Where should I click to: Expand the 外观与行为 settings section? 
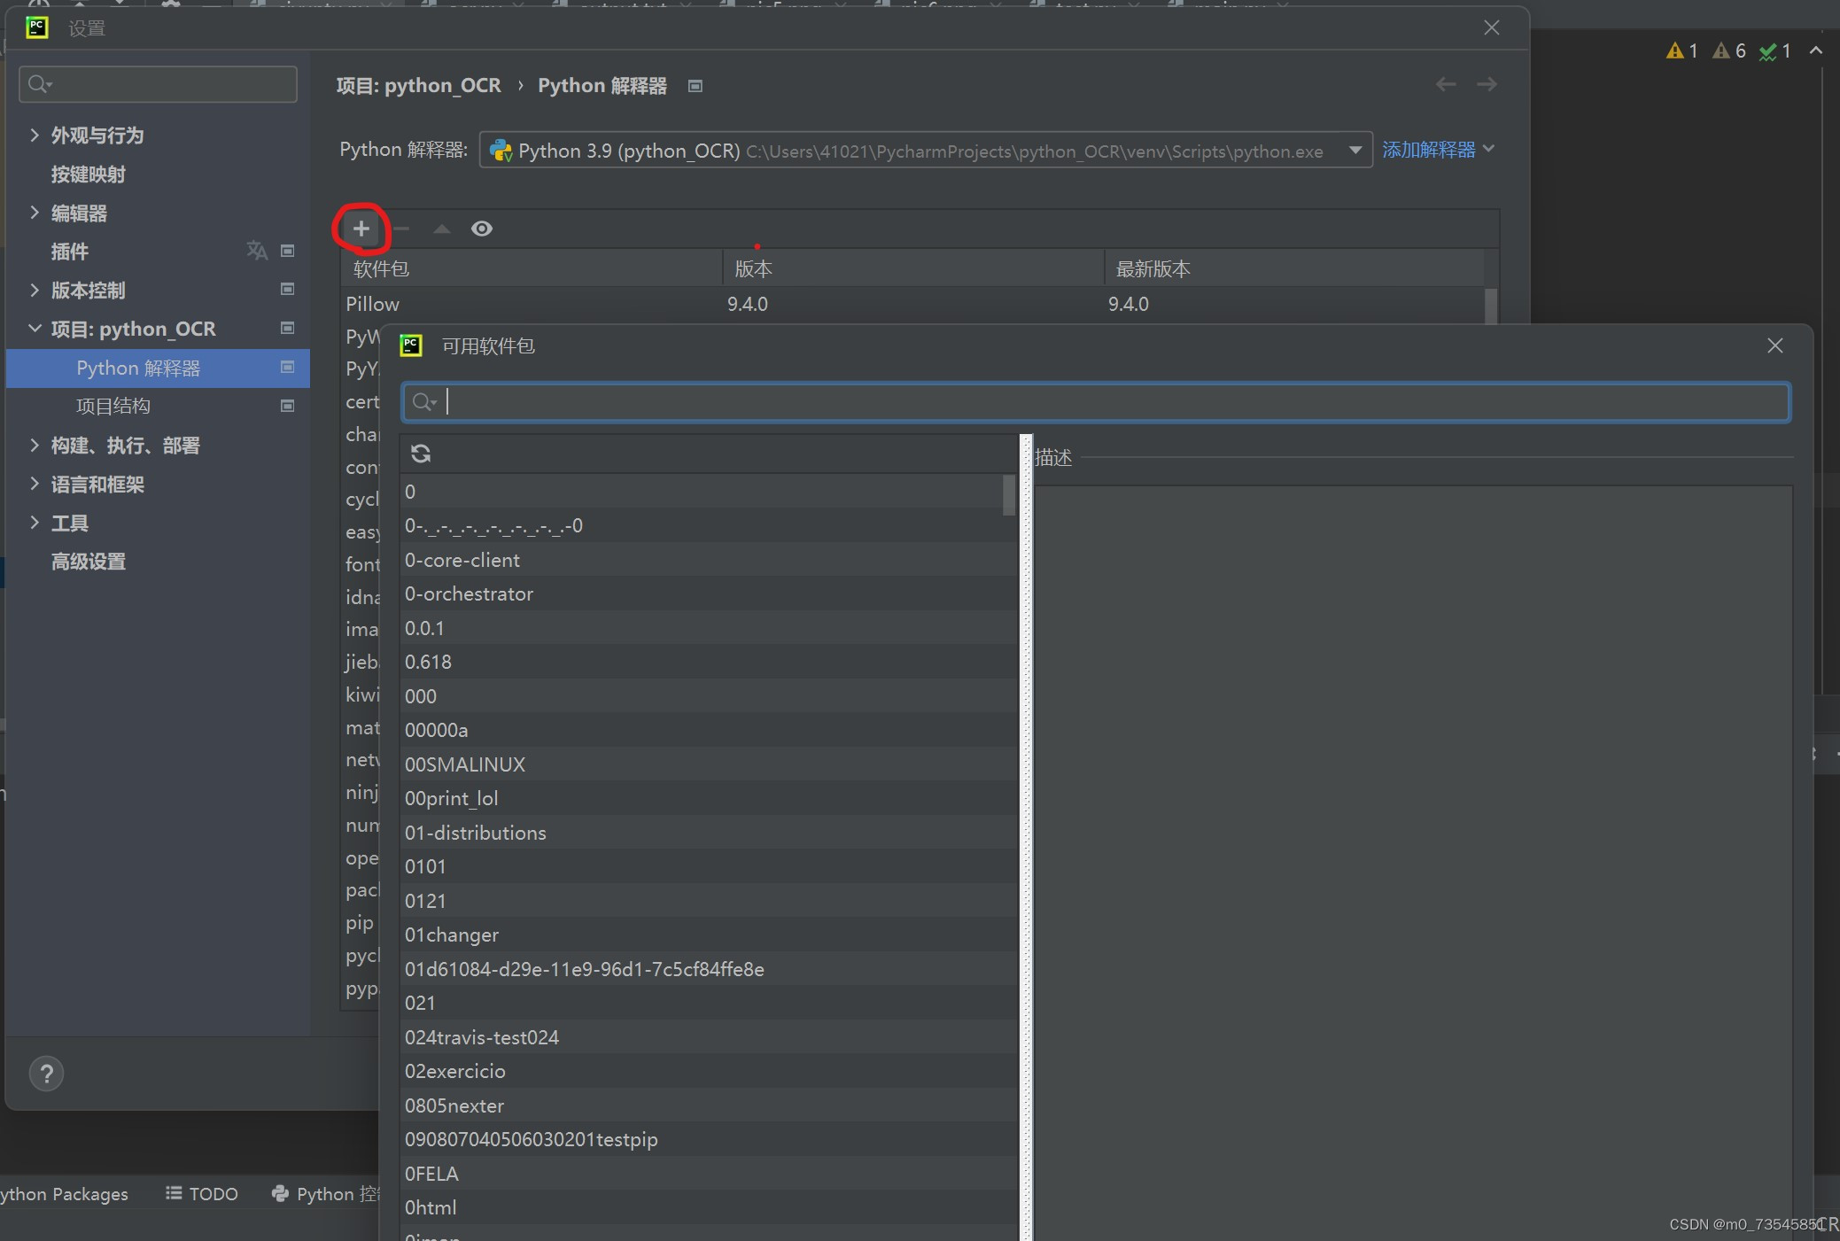point(35,135)
